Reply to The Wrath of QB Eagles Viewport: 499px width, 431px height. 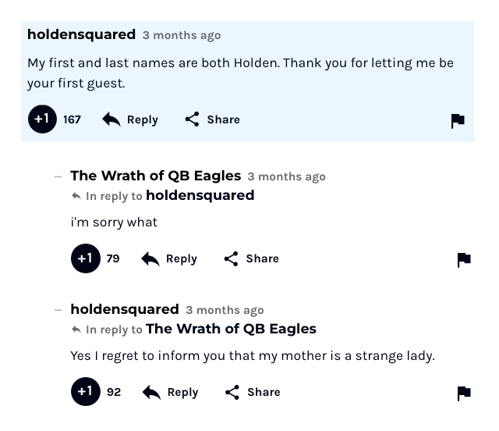pyautogui.click(x=169, y=258)
